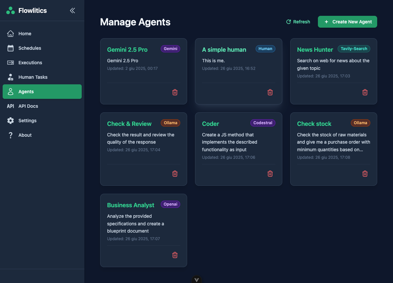
Task: Click the Settings gear icon
Action: tap(11, 121)
